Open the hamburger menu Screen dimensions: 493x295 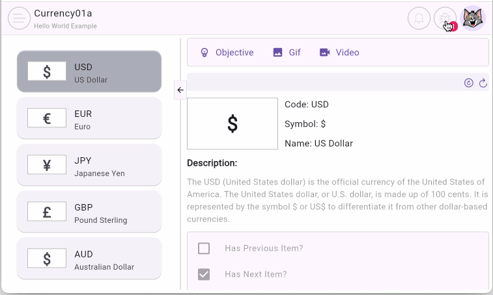pyautogui.click(x=19, y=18)
